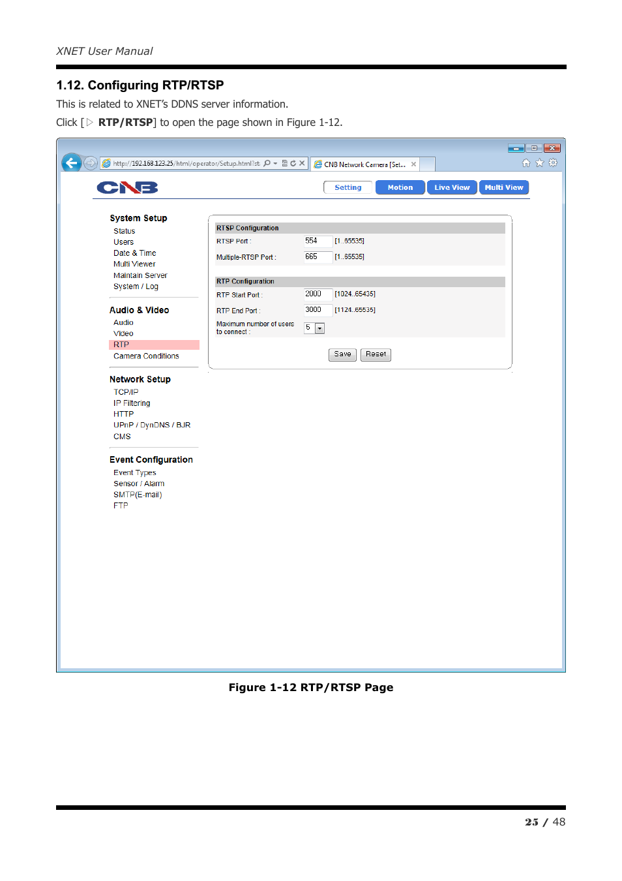Minimize the browser window

pos(516,148)
